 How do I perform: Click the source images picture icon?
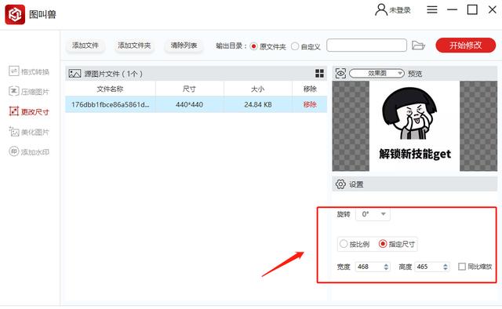tap(75, 74)
